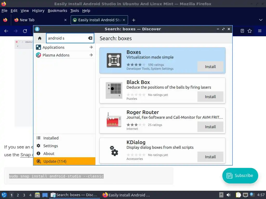Click the taskbar network tray icon
This screenshot has width=266, height=199.
pos(245,195)
